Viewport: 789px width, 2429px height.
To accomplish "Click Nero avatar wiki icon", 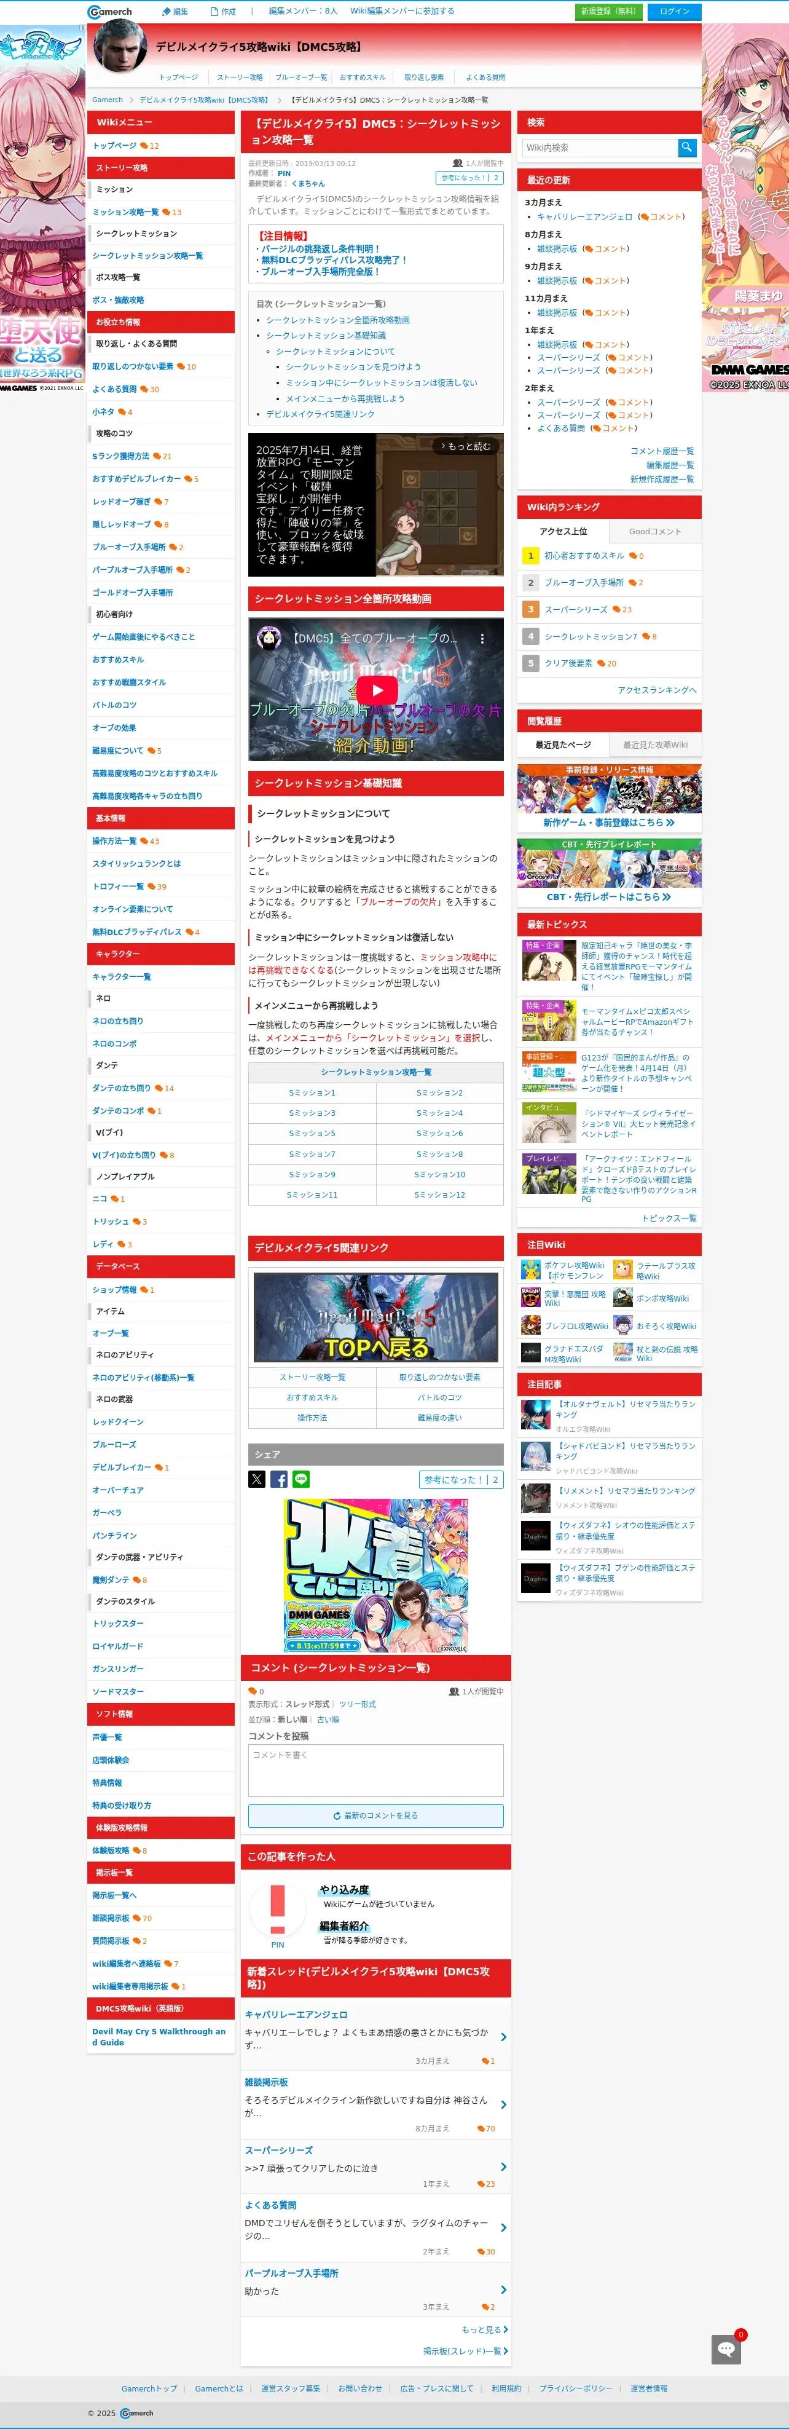I will coord(120,46).
